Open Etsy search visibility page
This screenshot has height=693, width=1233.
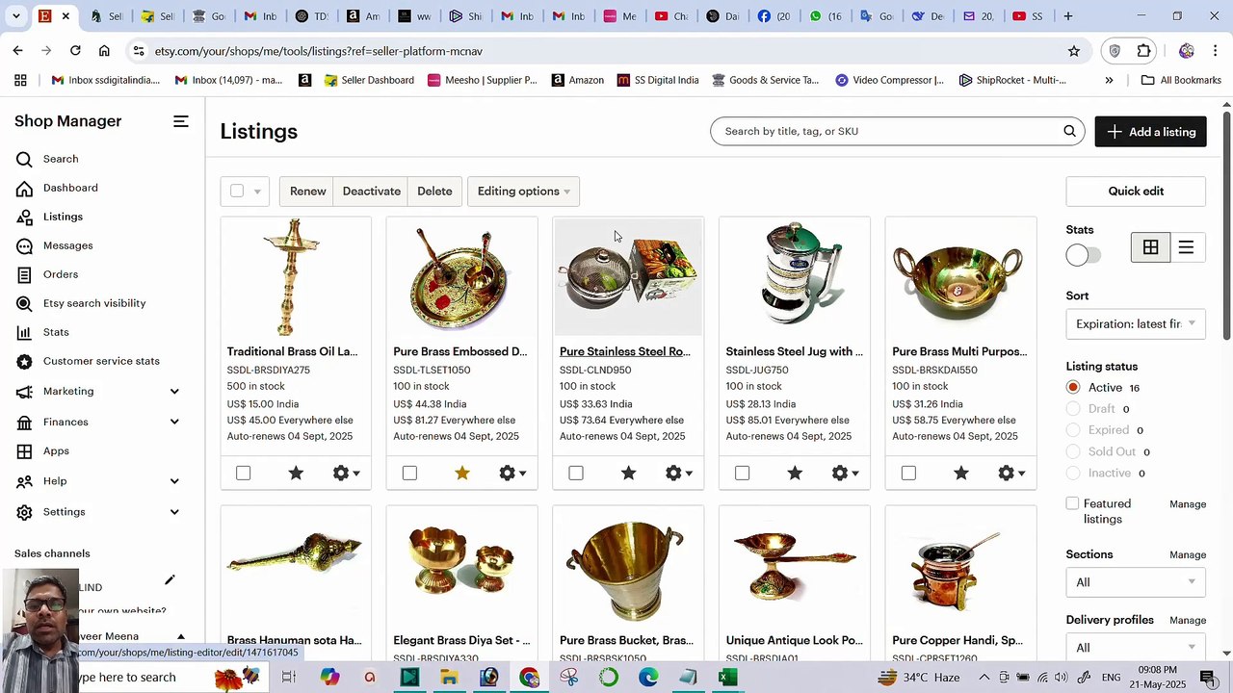(x=94, y=303)
